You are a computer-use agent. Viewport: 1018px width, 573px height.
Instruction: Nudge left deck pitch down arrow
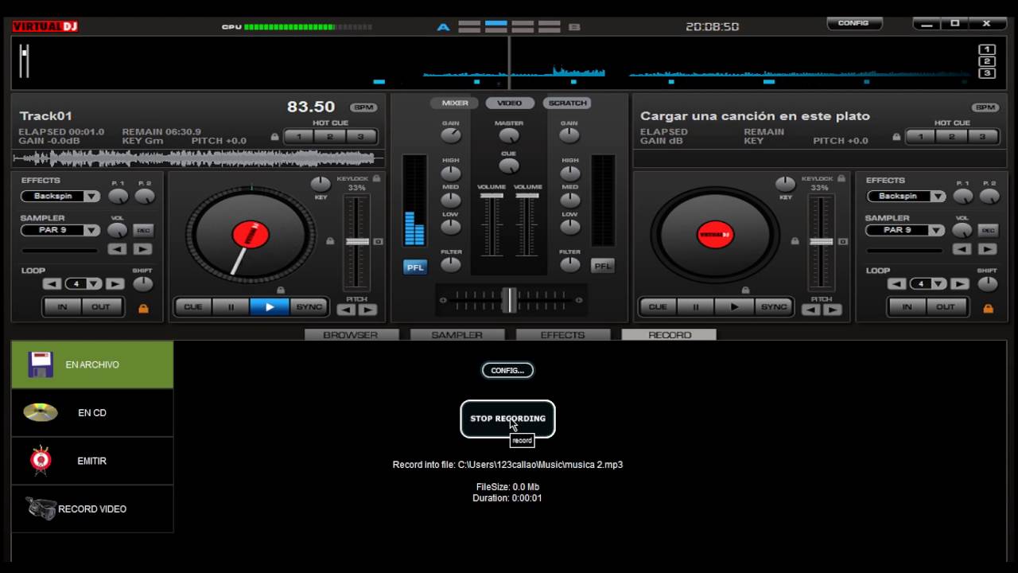tap(347, 310)
